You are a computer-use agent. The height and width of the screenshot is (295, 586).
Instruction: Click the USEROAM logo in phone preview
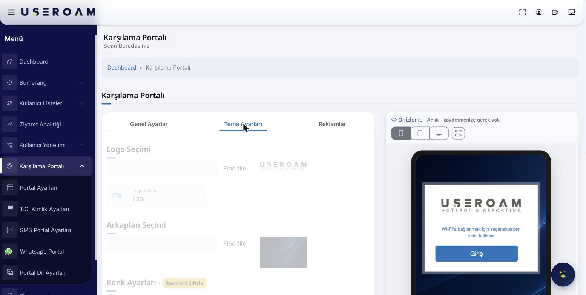tap(481, 205)
